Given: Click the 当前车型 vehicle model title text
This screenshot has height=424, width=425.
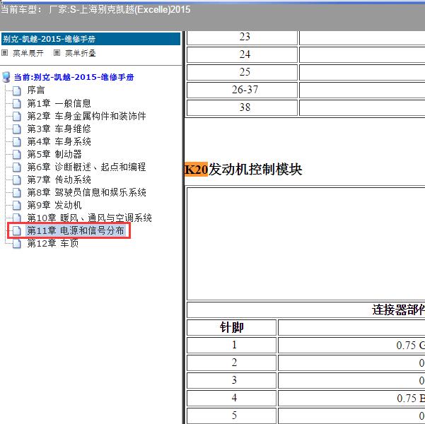Looking at the screenshot, I should click(x=95, y=10).
